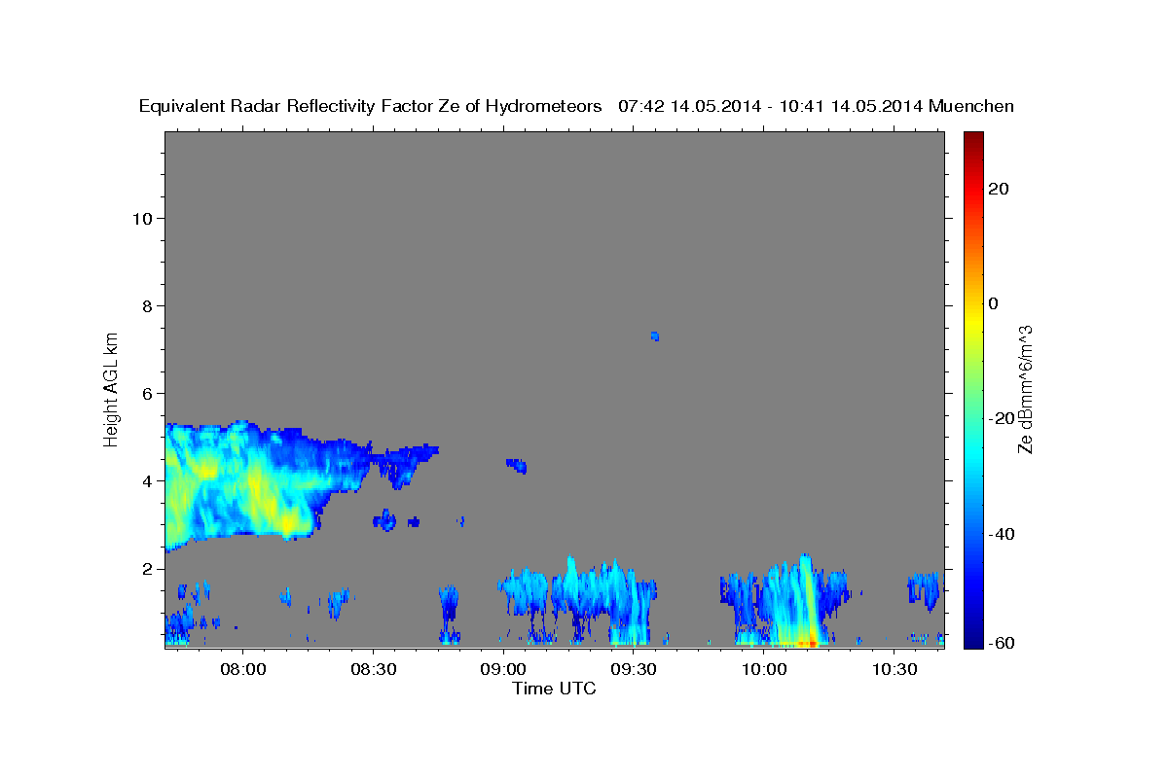The image size is (1168, 778).
Task: Click the colorbar '-40' value label
Action: click(1002, 534)
